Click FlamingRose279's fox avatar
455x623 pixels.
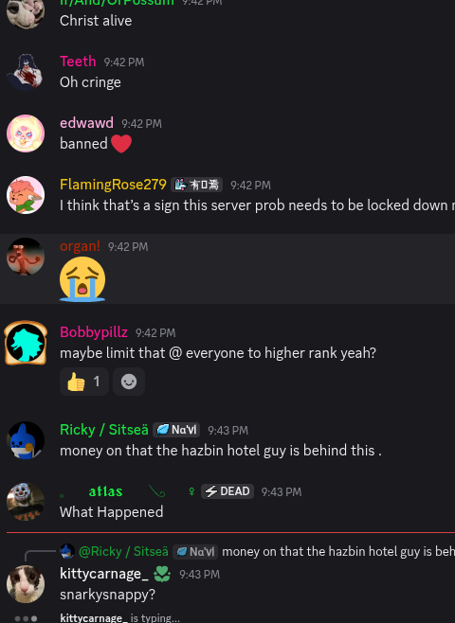click(26, 195)
